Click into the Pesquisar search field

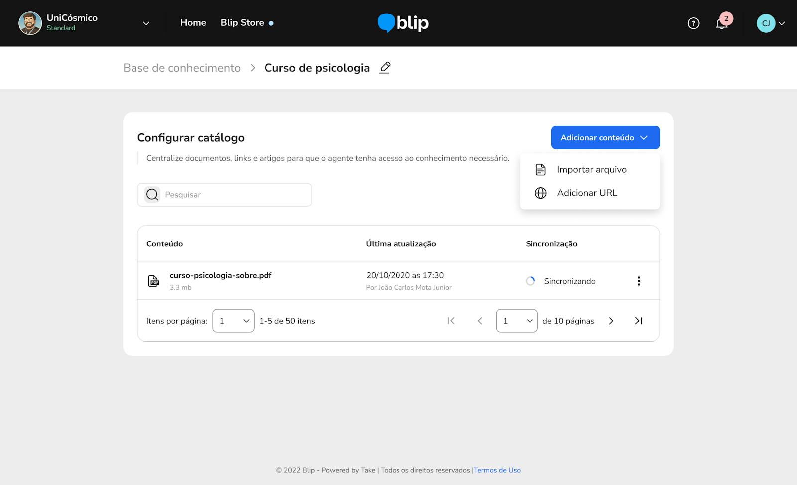pos(234,195)
